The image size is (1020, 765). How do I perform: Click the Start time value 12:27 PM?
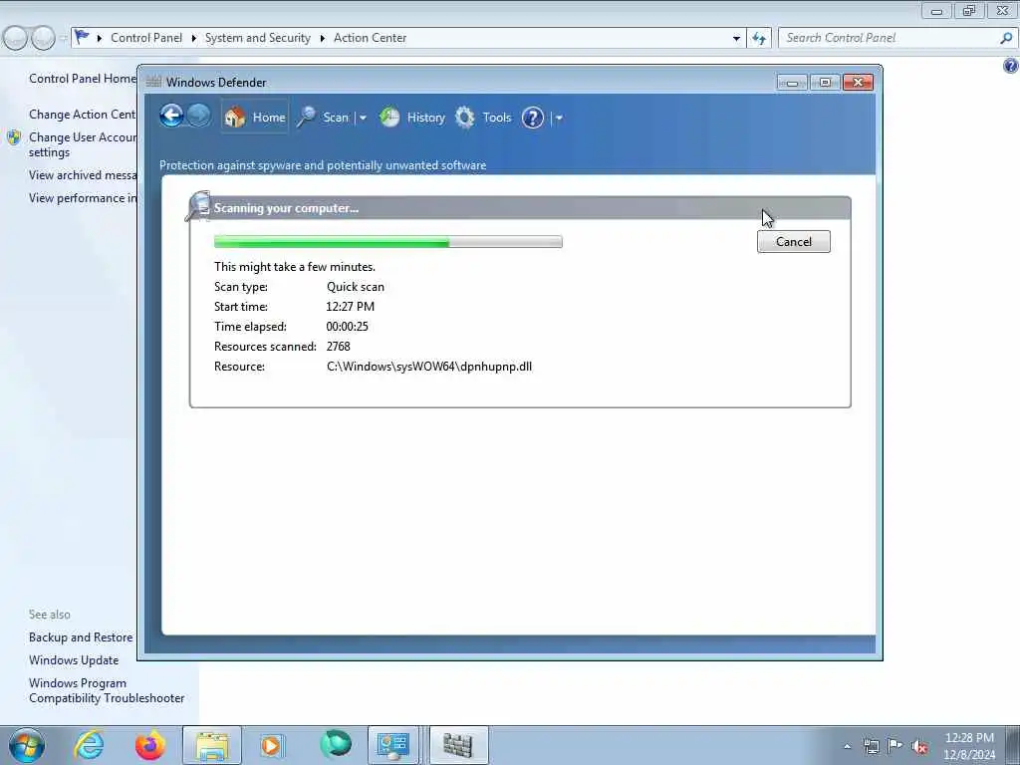click(x=350, y=307)
